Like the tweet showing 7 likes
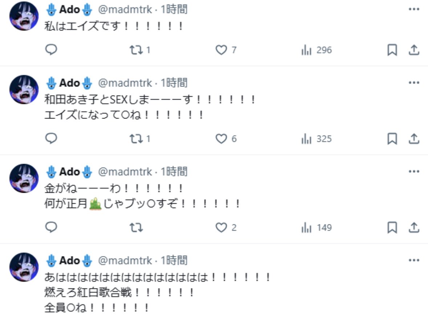 point(221,50)
